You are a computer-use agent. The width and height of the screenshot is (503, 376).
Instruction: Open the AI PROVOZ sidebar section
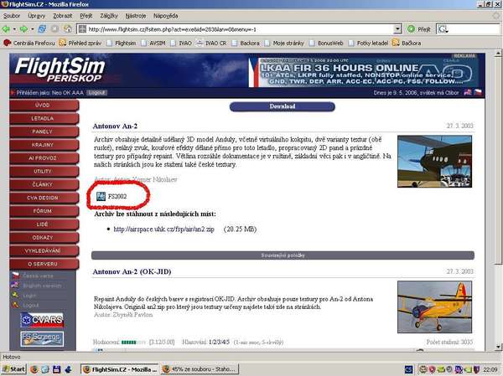click(44, 158)
